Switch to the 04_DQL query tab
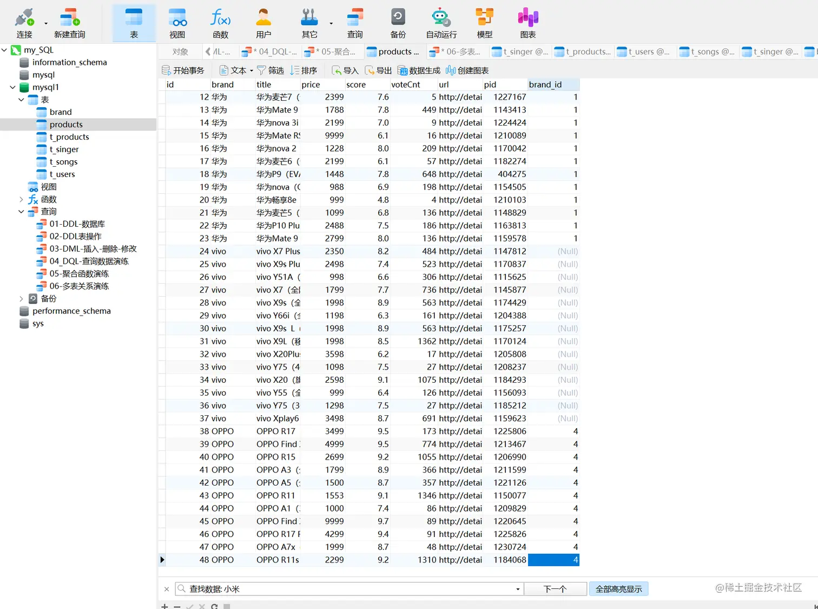The image size is (818, 609). pyautogui.click(x=269, y=52)
